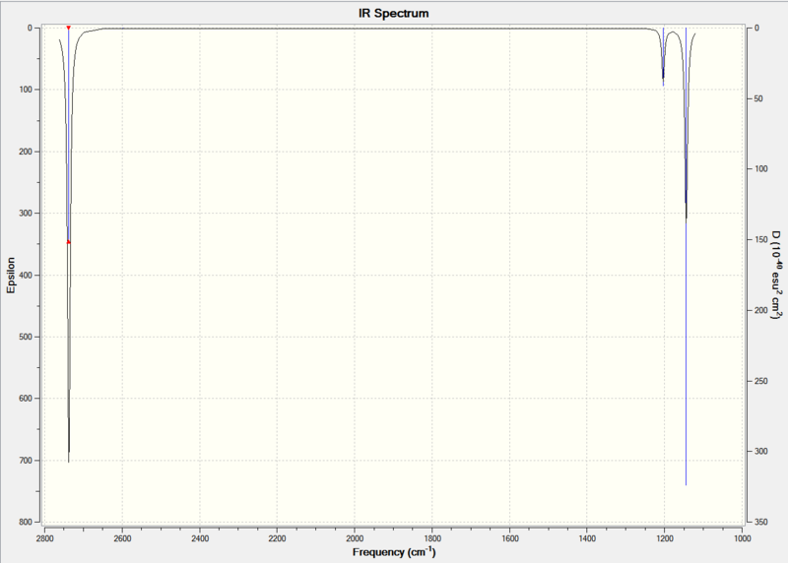This screenshot has width=788, height=563.
Task: Click the 1800 frequency tick label
Action: (x=432, y=538)
